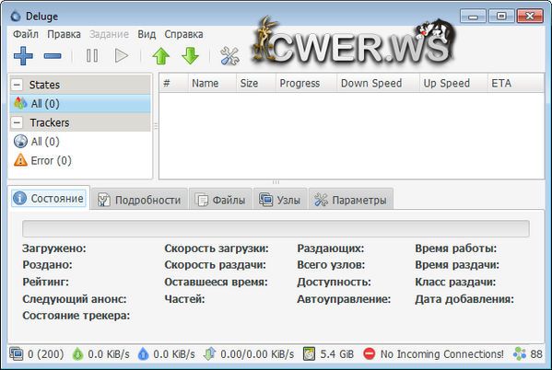Click the Скорость загрузки: label
This screenshot has width=552, height=370.
coord(217,249)
